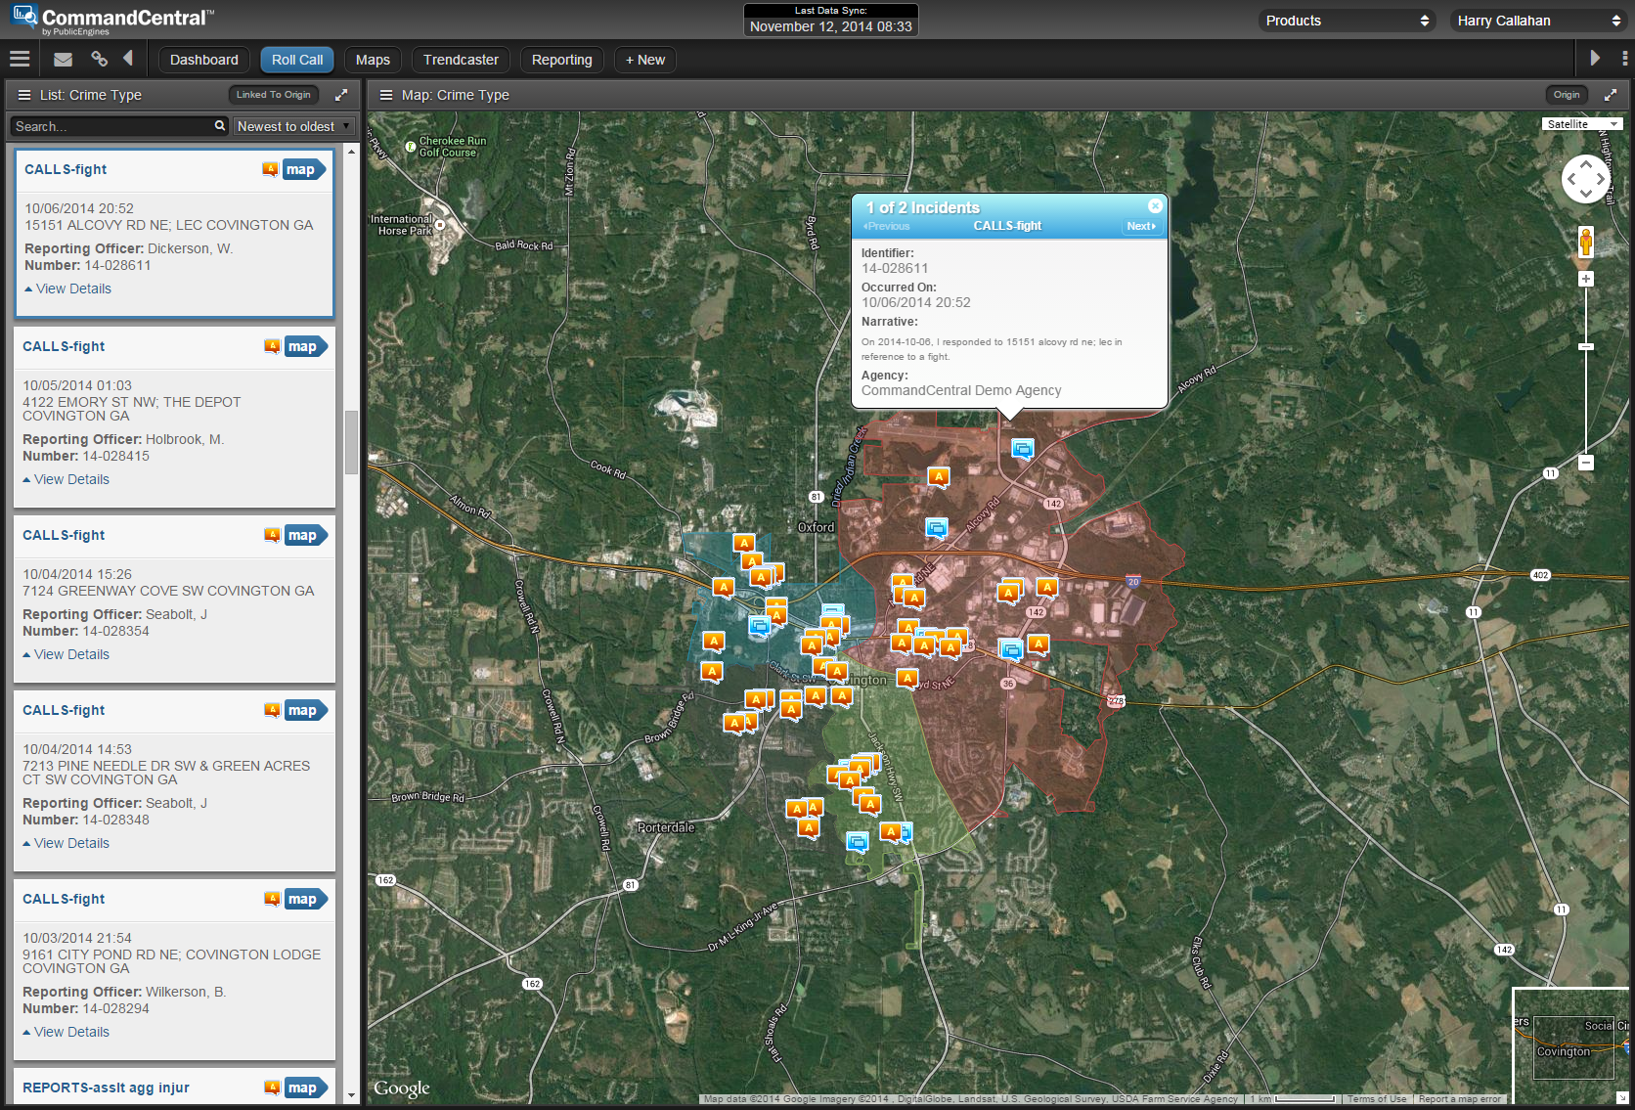The width and height of the screenshot is (1635, 1110).
Task: Open the Satellite map type dropdown
Action: tap(1582, 124)
